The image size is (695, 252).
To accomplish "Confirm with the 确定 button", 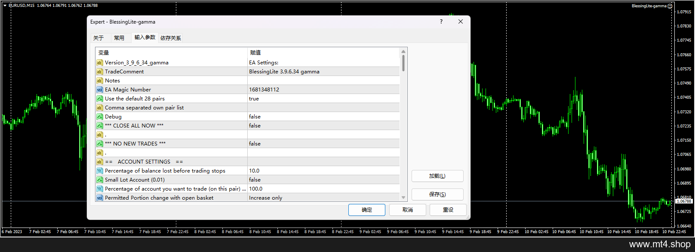I will coord(367,210).
